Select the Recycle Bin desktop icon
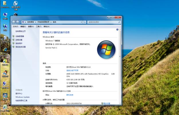Viewport: 179px width, 115px height. [5, 39]
